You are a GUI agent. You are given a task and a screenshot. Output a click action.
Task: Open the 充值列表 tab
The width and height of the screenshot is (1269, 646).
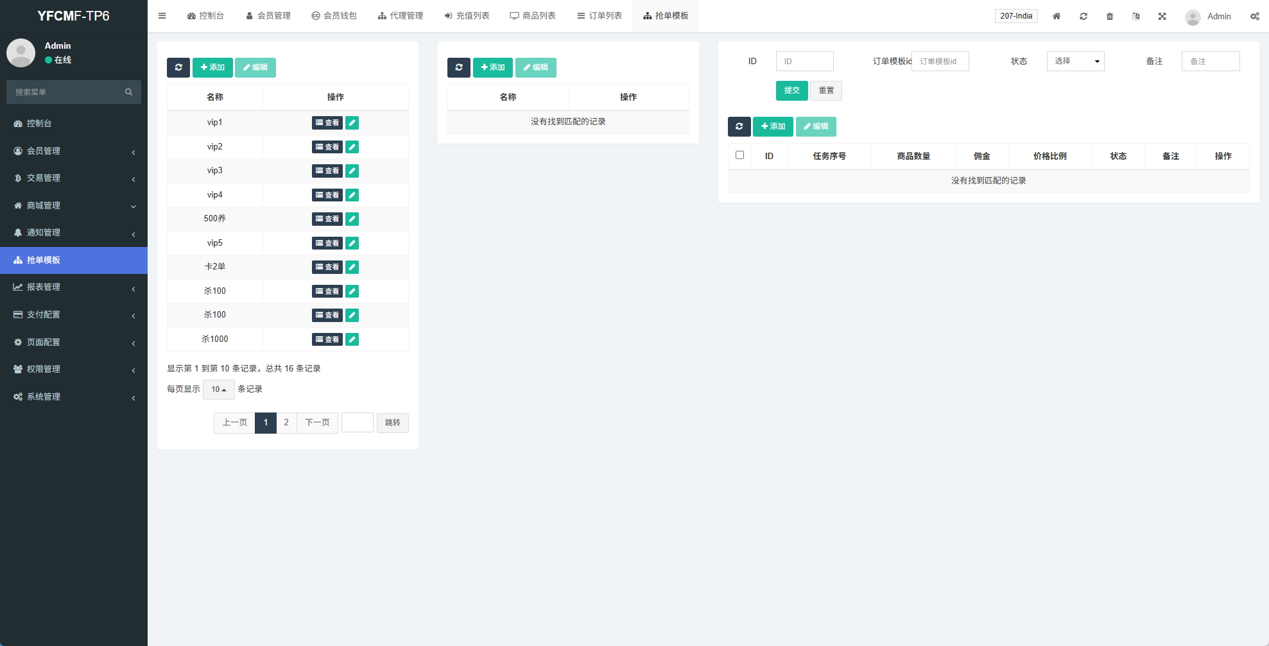click(x=467, y=16)
